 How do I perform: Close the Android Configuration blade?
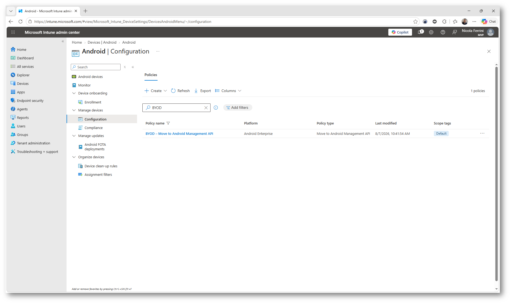coord(489,51)
